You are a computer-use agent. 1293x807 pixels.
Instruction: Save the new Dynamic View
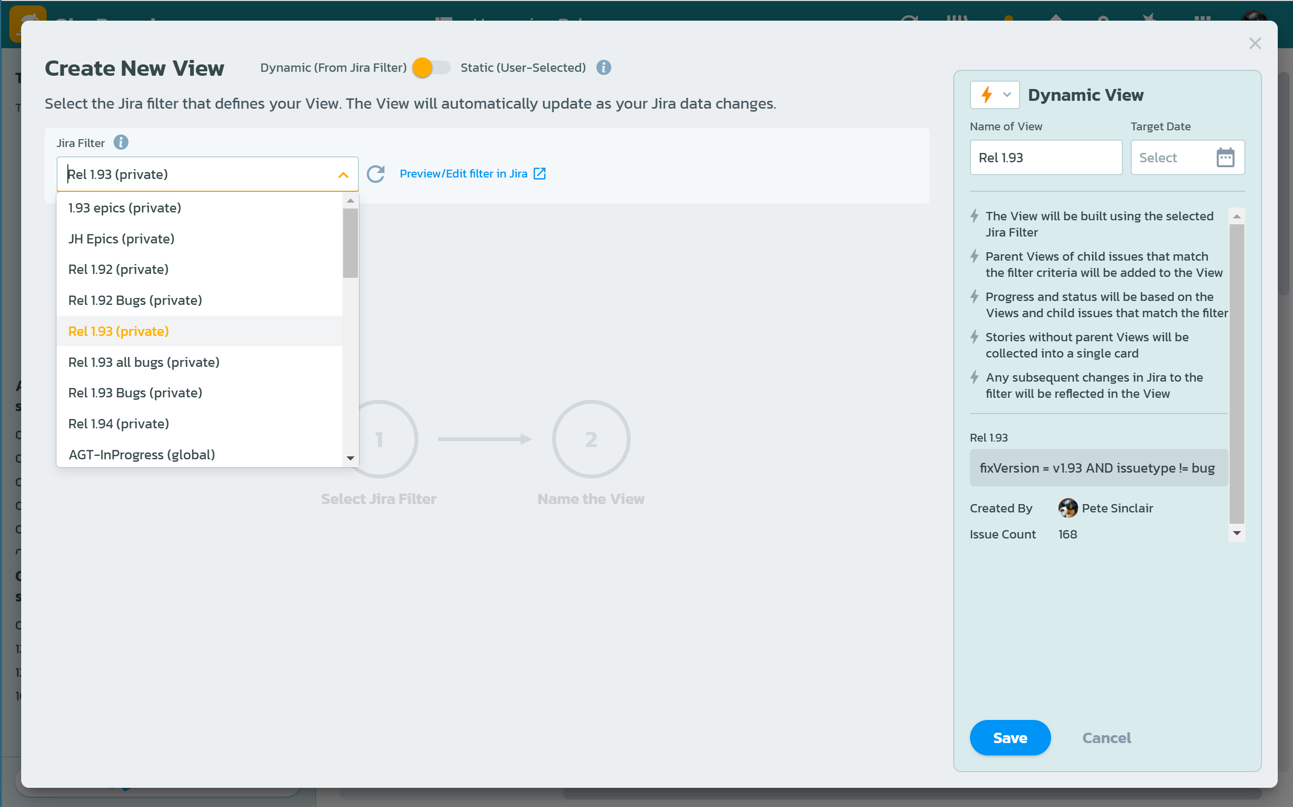click(x=1010, y=738)
